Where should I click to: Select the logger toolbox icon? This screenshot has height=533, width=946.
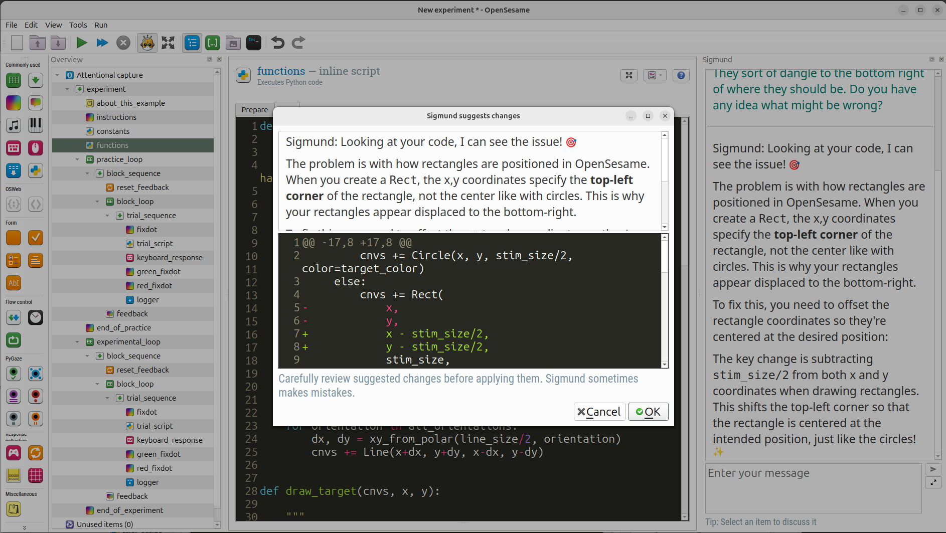pos(14,170)
